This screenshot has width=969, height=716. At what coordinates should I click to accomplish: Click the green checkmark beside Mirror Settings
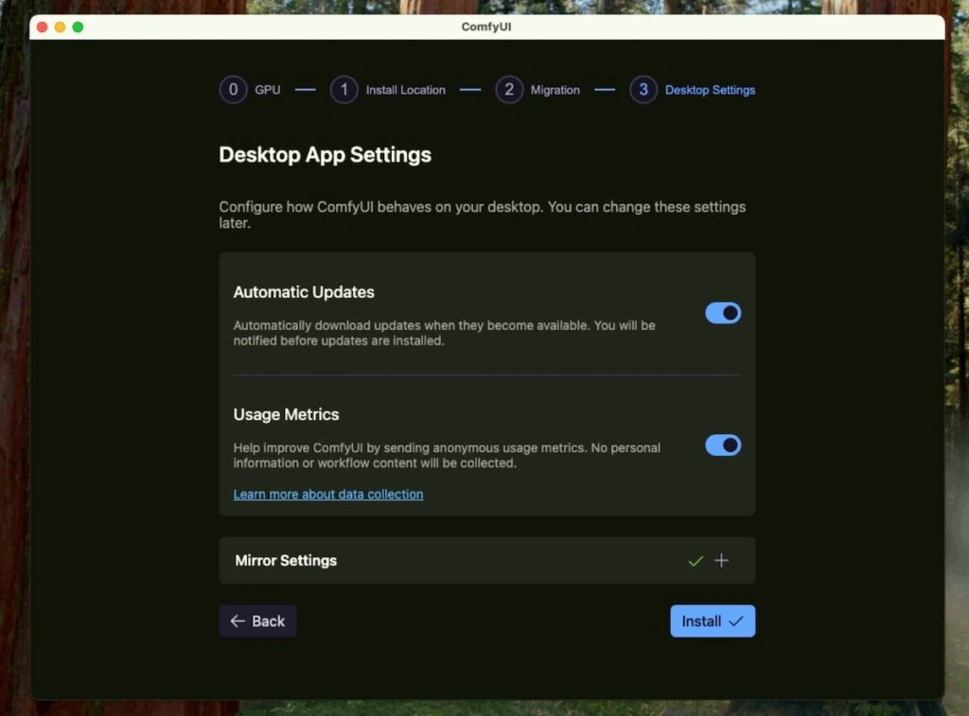click(696, 560)
